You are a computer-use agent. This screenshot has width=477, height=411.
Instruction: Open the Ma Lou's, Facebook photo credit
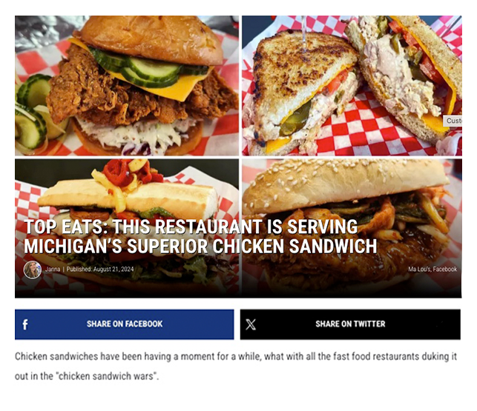click(432, 269)
